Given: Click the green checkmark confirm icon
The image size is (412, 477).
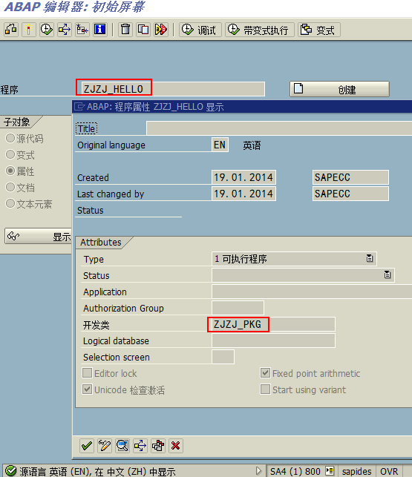Looking at the screenshot, I should pos(87,446).
